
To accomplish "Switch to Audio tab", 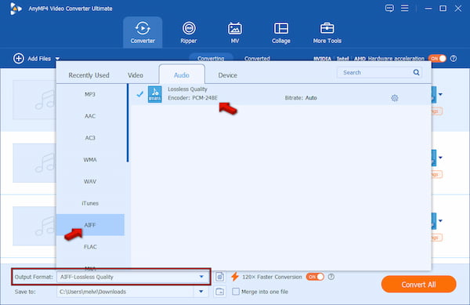I will click(x=182, y=74).
